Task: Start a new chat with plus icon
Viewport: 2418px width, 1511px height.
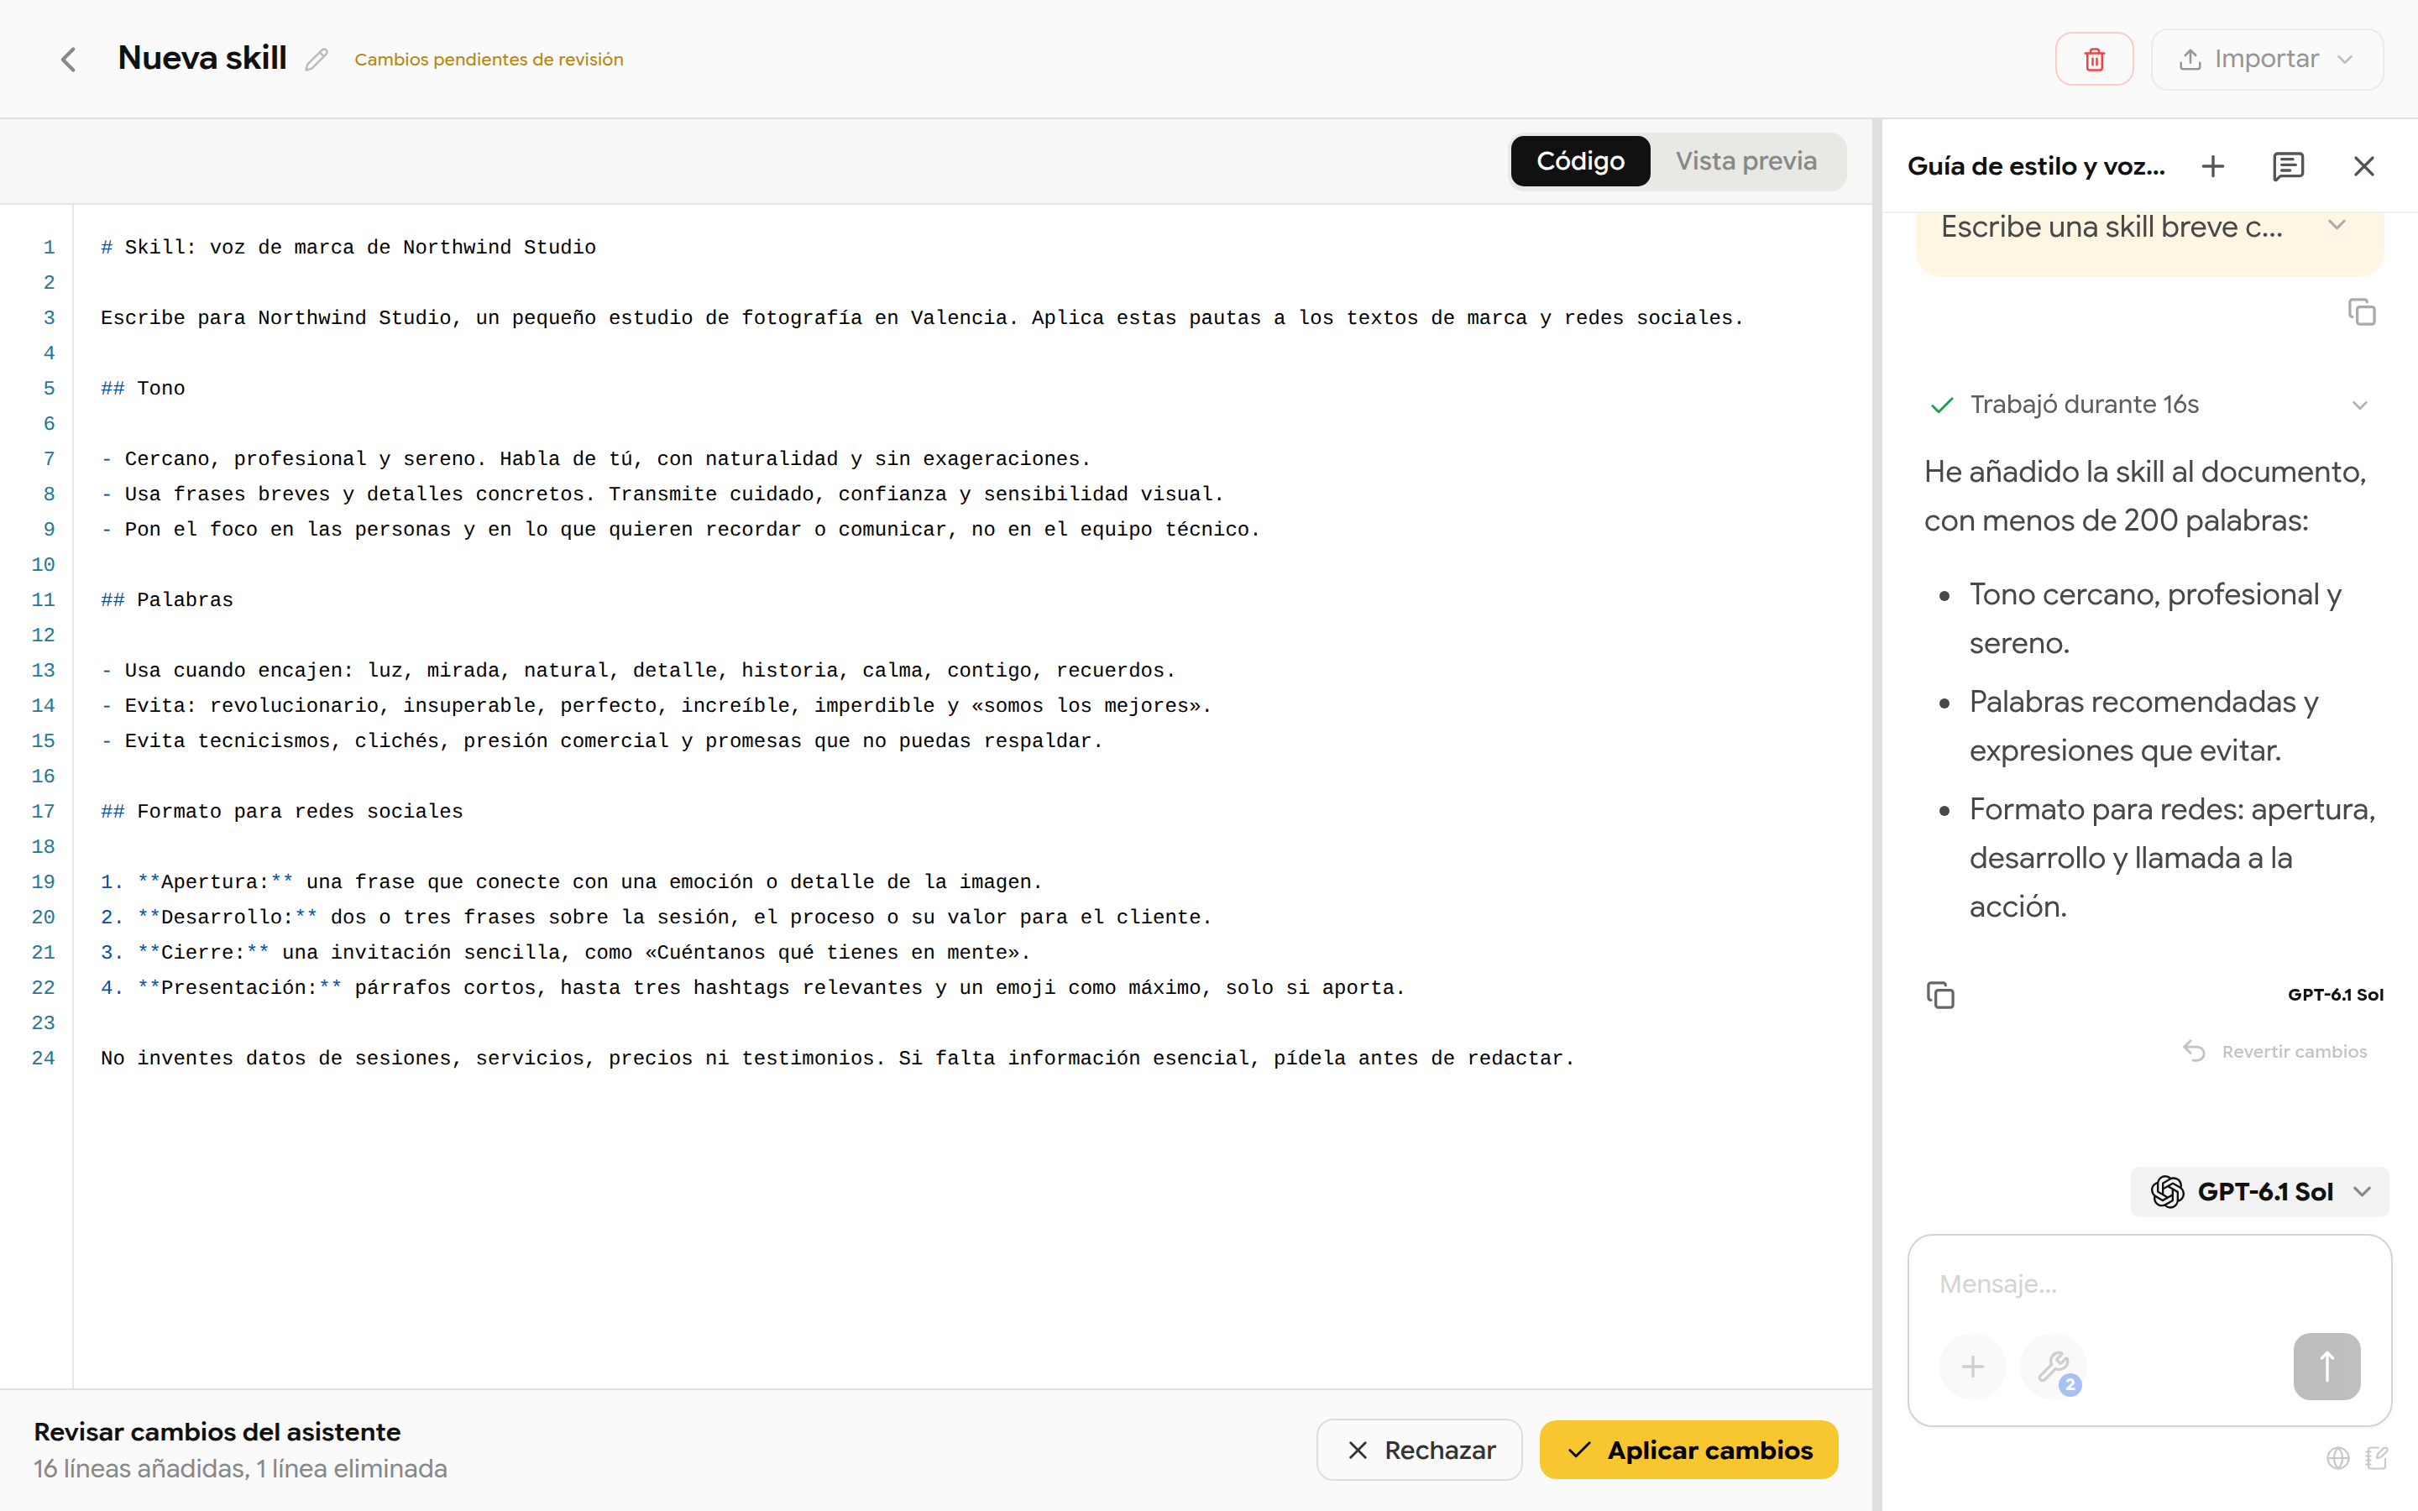Action: point(2212,166)
